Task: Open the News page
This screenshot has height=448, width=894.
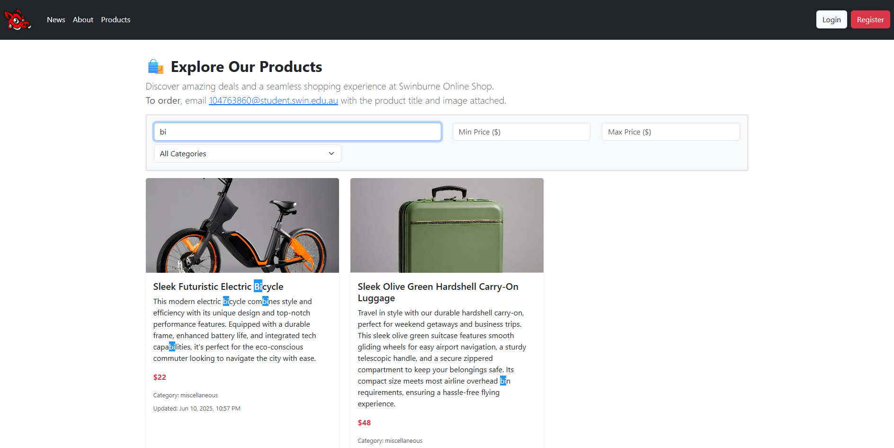Action: (56, 19)
